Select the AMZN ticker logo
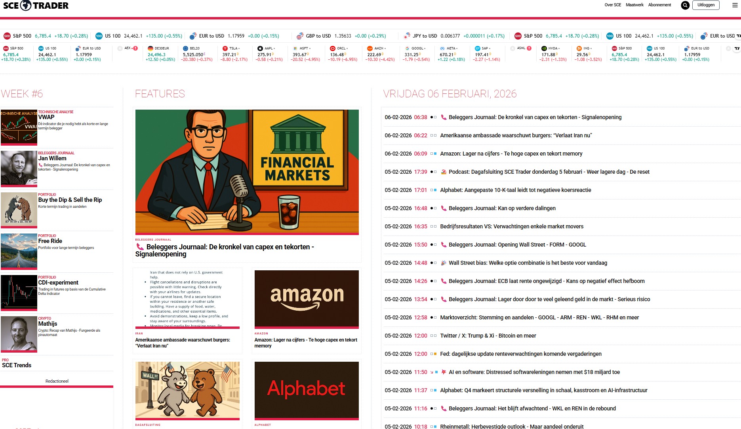 370,48
